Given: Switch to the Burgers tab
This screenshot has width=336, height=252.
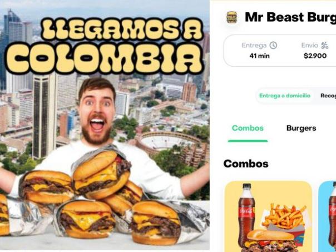Looking at the screenshot, I should [x=301, y=128].
